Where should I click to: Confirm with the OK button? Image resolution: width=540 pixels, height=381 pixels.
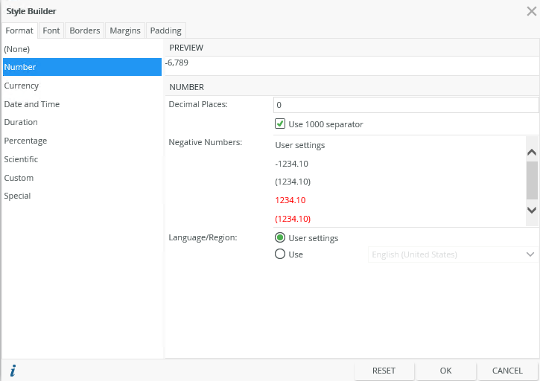[445, 371]
